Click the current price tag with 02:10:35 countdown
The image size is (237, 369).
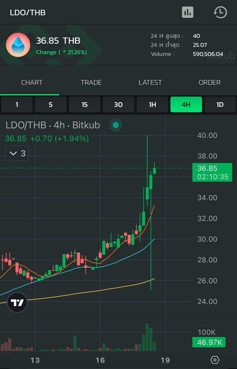point(212,173)
